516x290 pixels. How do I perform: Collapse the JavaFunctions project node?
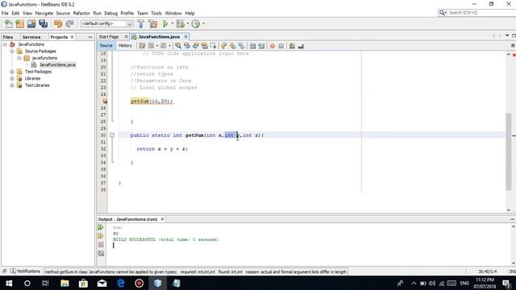(5, 44)
